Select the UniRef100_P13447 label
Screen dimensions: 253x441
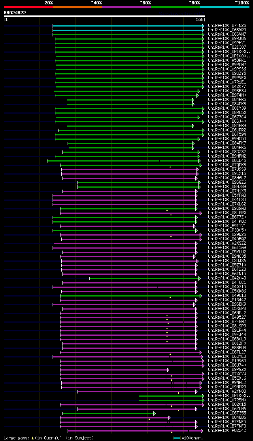click(227, 300)
